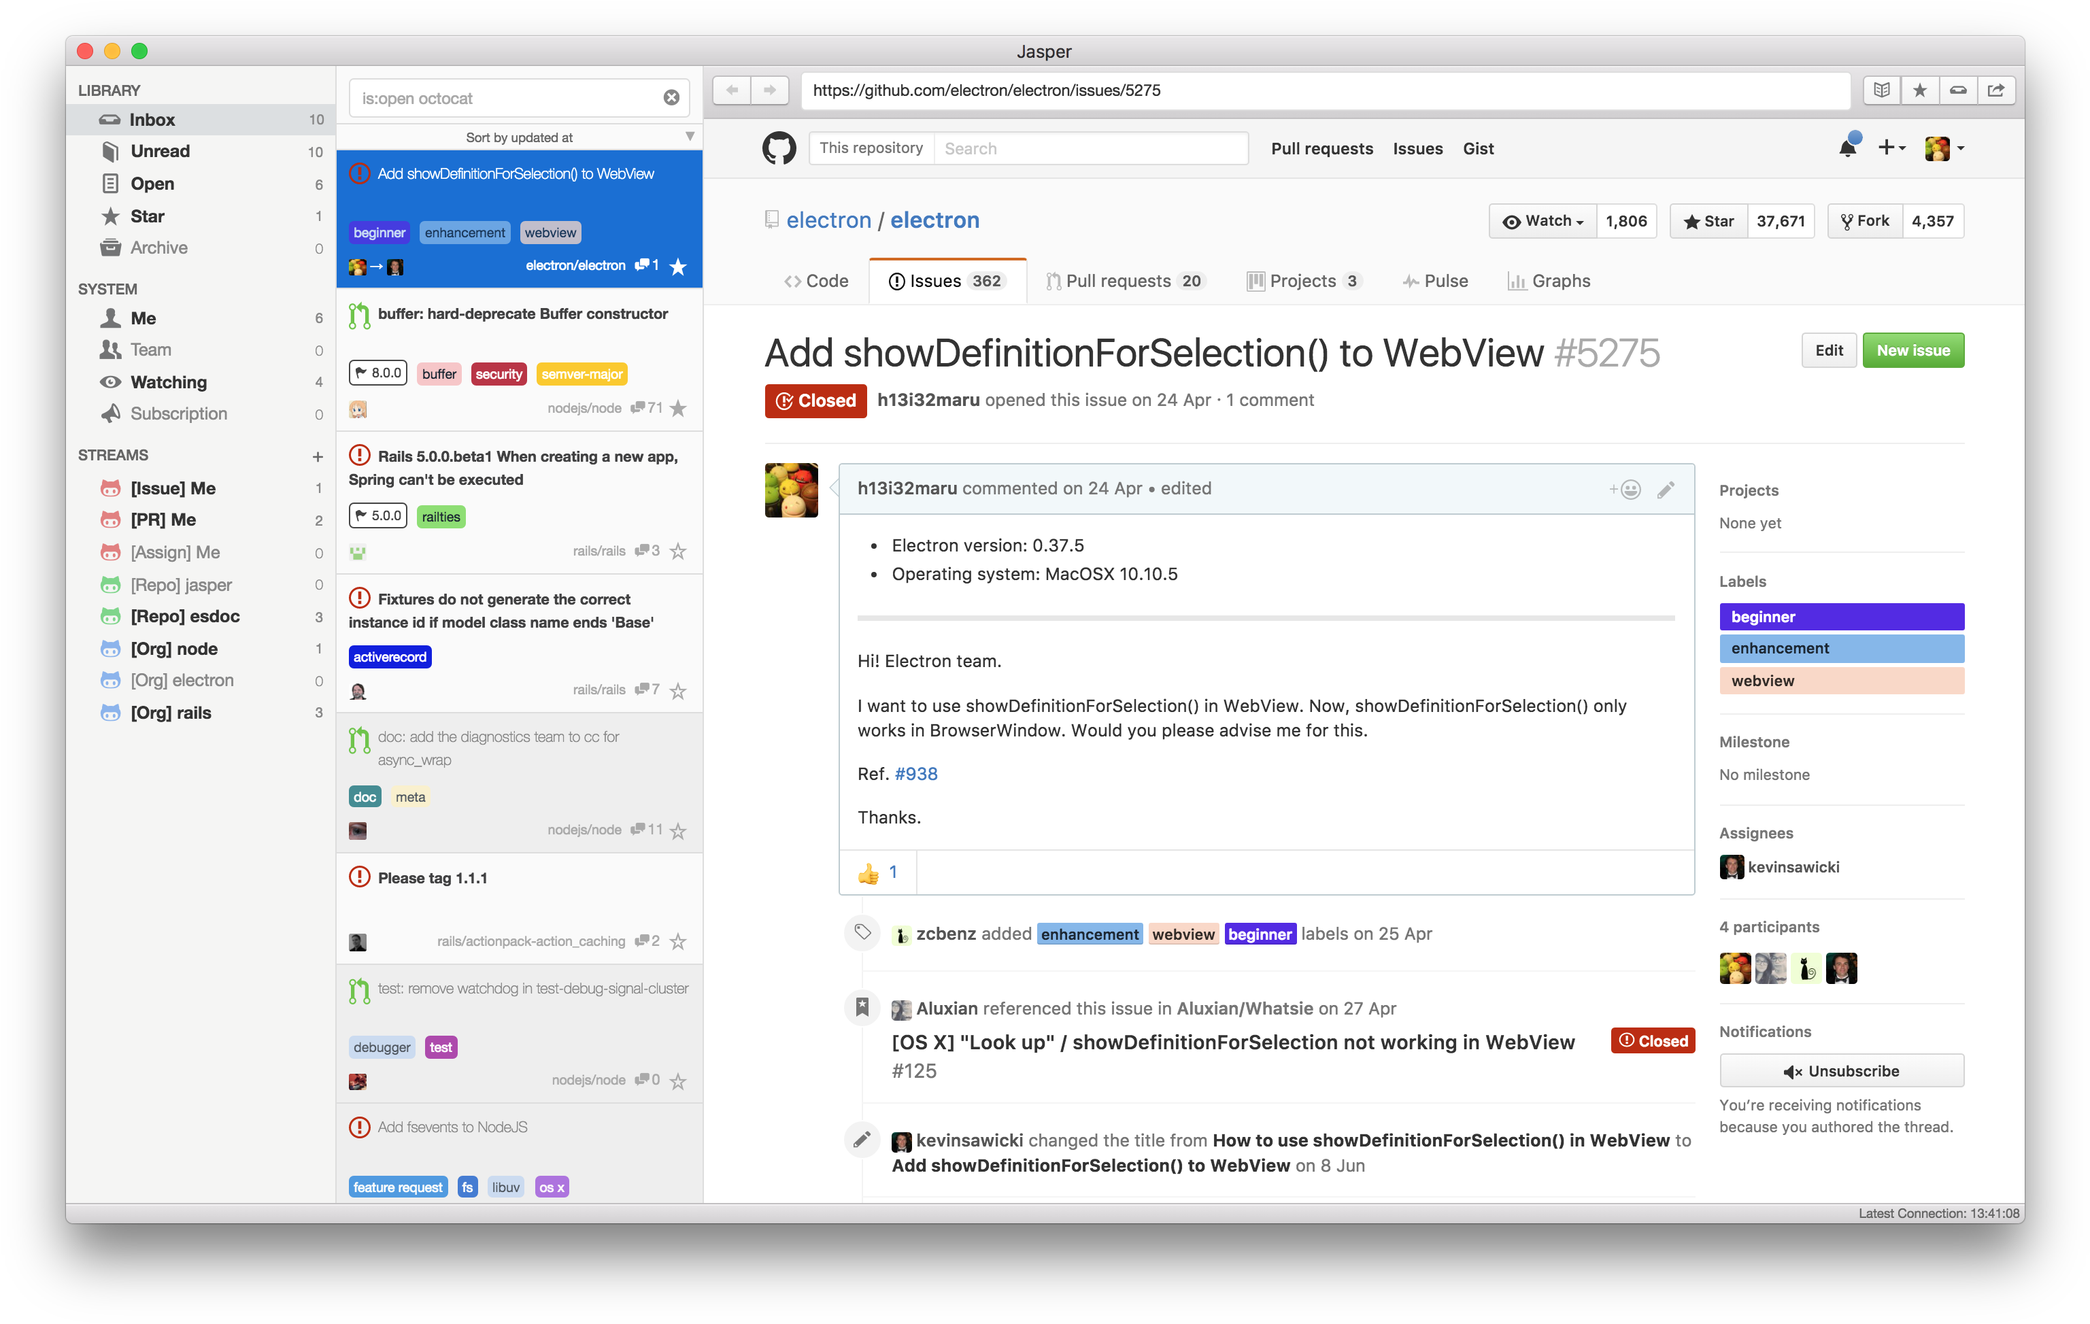This screenshot has height=1324, width=2090.
Task: Star the Fixtures instance id issue row
Action: 678,691
